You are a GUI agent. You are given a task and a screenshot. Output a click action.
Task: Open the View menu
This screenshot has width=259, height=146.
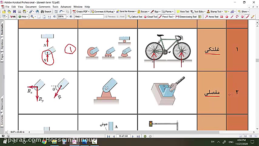click(21, 7)
